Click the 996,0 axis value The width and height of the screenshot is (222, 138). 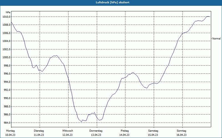click(7, 74)
